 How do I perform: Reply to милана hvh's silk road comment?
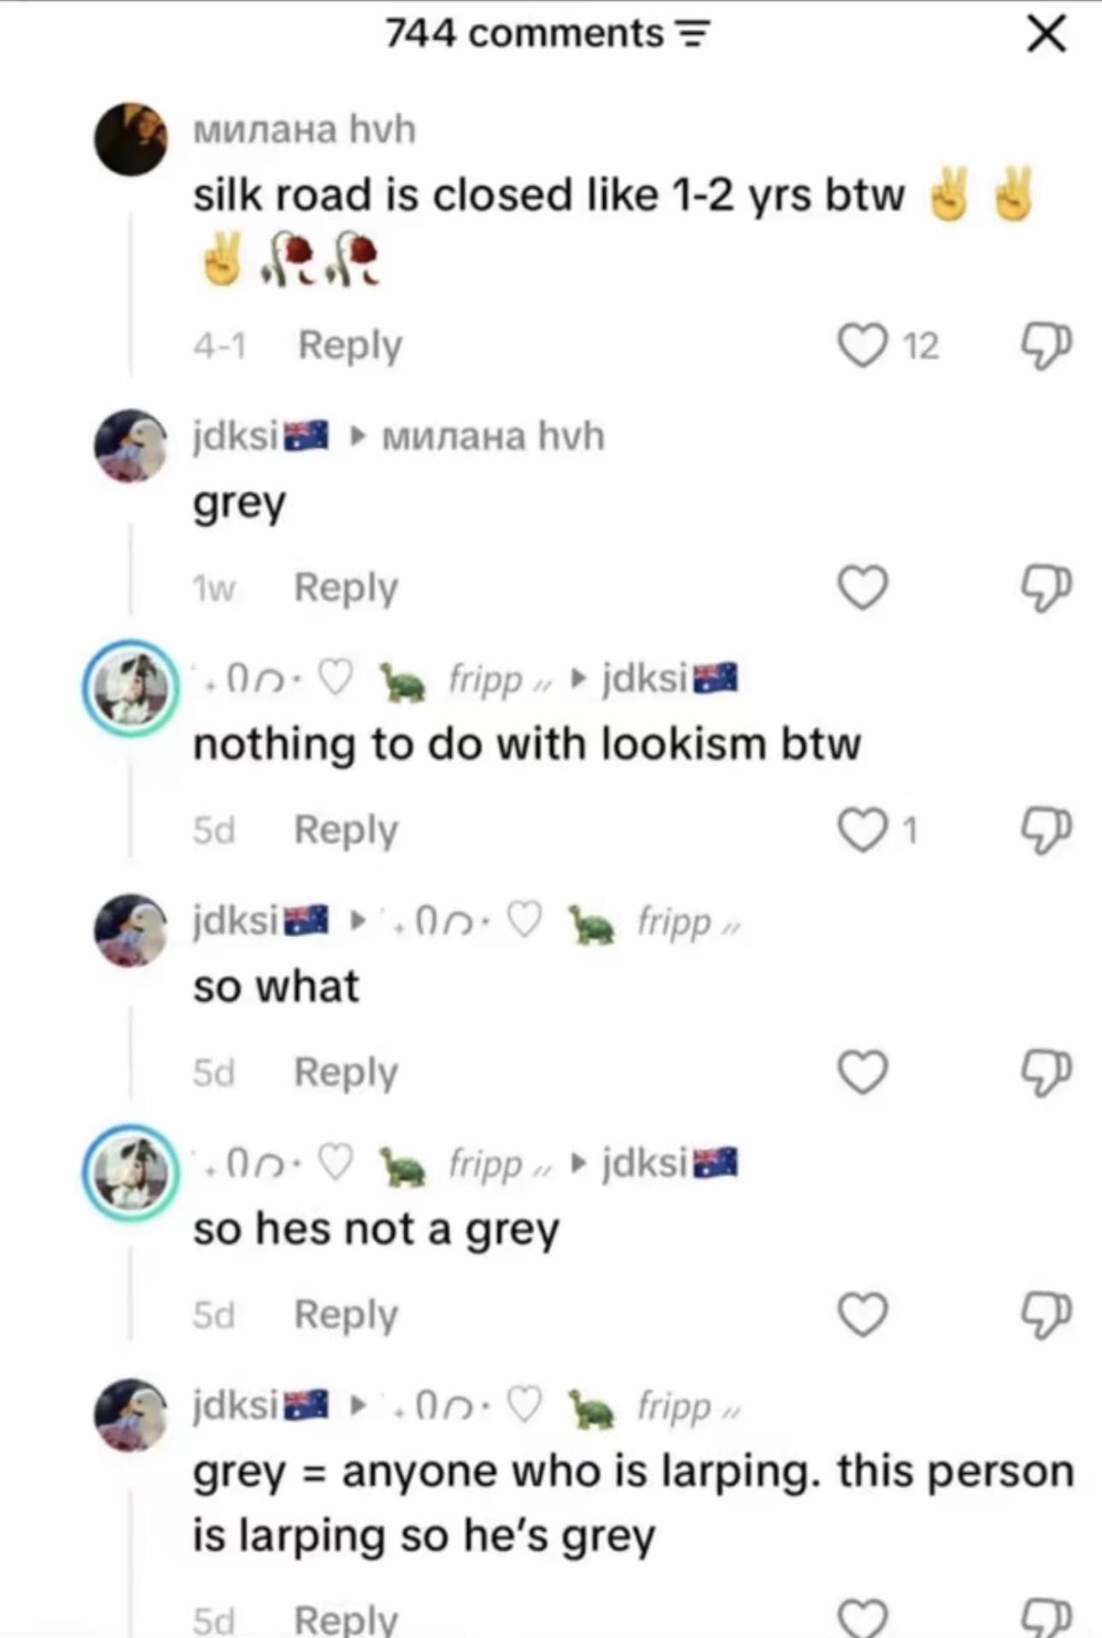pyautogui.click(x=349, y=345)
